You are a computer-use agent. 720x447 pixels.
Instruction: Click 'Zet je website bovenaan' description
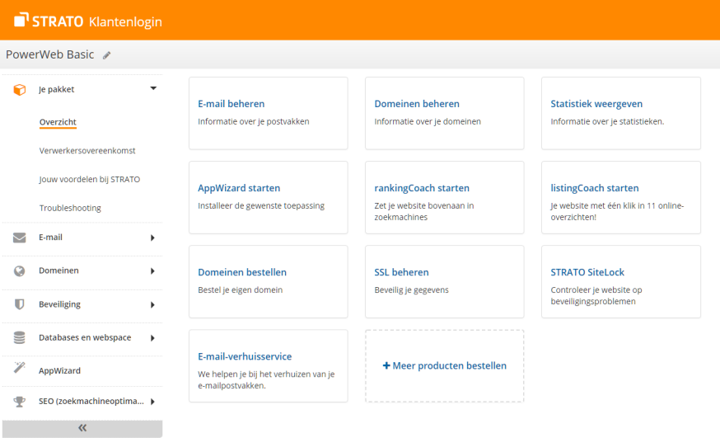point(423,211)
